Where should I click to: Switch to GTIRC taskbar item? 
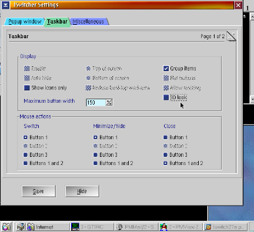point(92,227)
